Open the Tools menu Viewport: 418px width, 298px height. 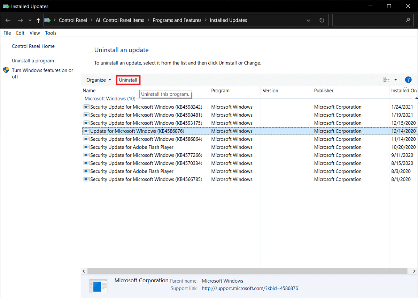(51, 33)
